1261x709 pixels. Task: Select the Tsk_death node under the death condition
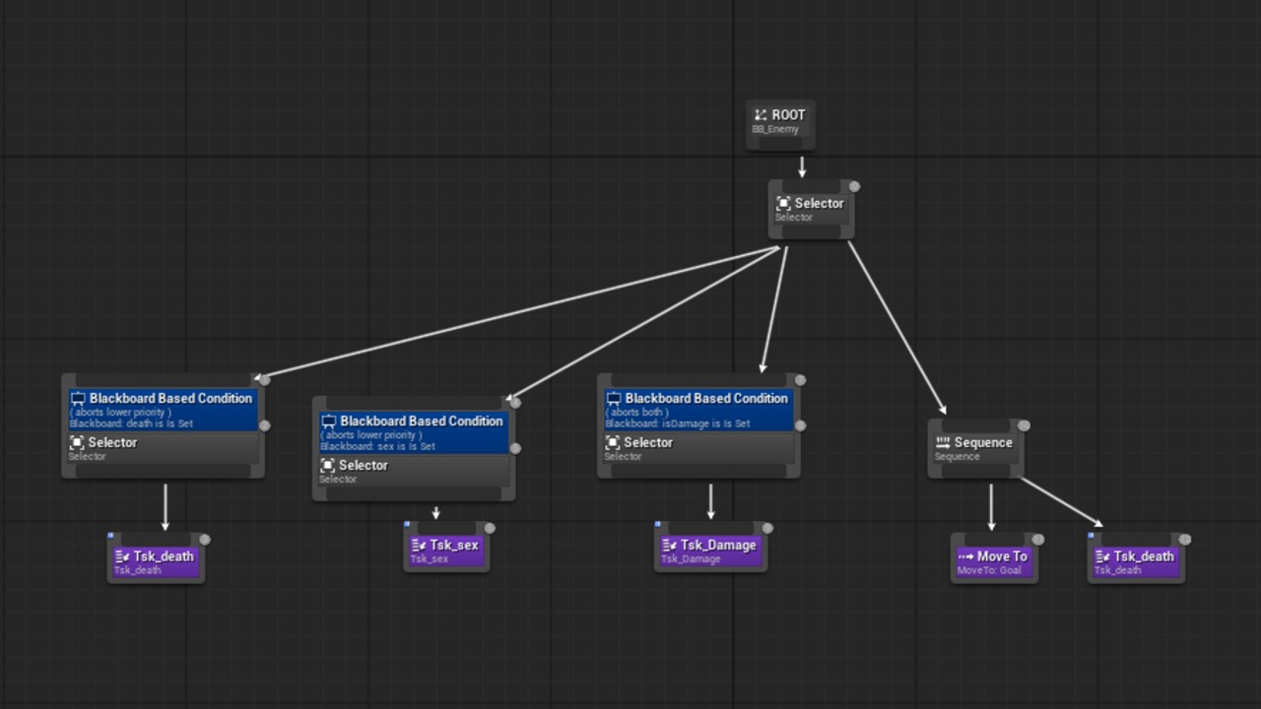[155, 561]
